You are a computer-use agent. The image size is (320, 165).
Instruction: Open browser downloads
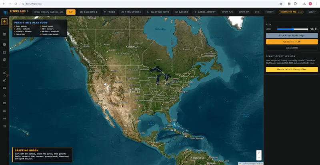point(304,4)
